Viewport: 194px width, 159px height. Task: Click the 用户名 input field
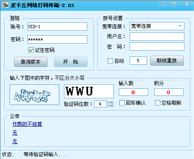click(157, 37)
